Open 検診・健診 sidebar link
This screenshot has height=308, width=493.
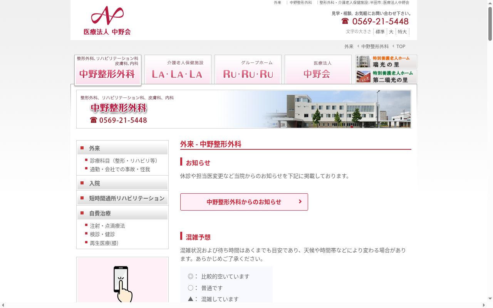click(x=102, y=234)
